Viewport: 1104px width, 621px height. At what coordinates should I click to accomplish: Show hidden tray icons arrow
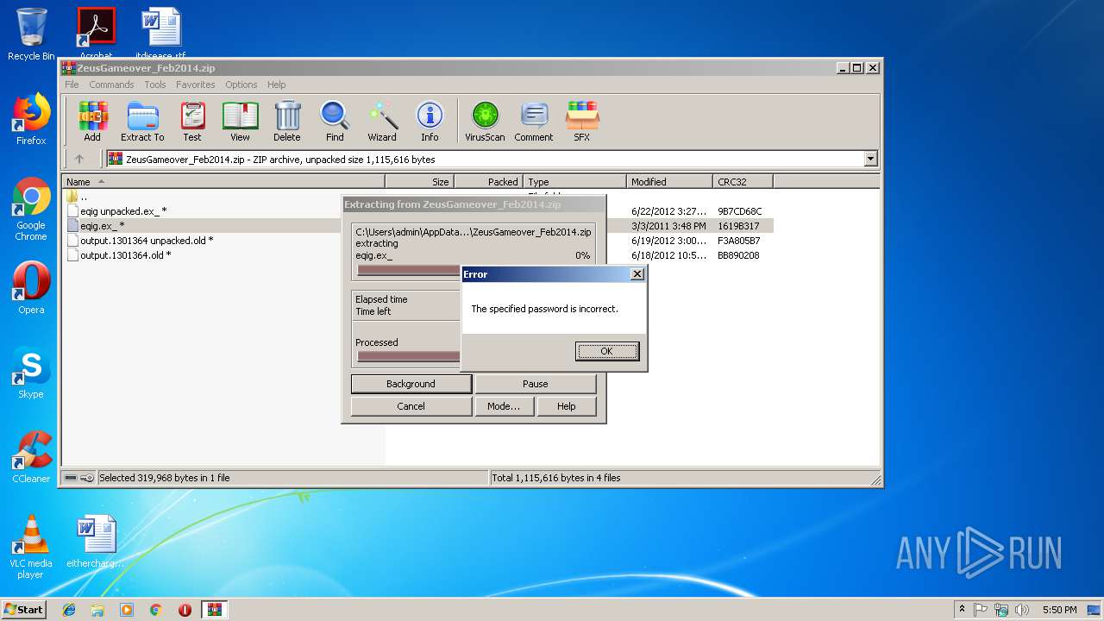click(962, 610)
